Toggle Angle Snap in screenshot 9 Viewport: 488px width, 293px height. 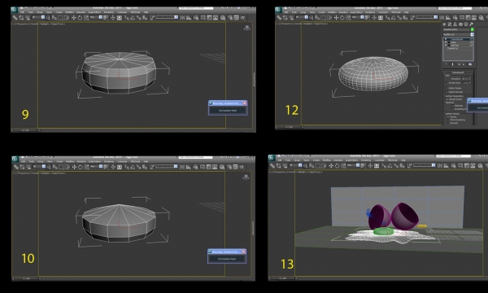133,18
